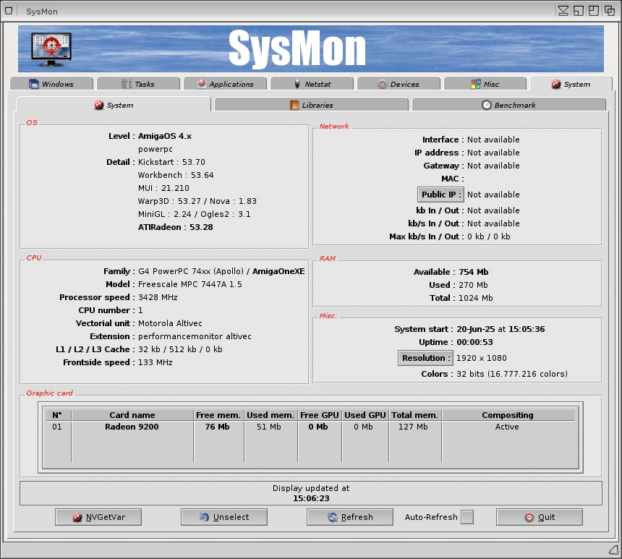The image size is (622, 559).
Task: Click the Free mem. column header
Action: tap(218, 415)
